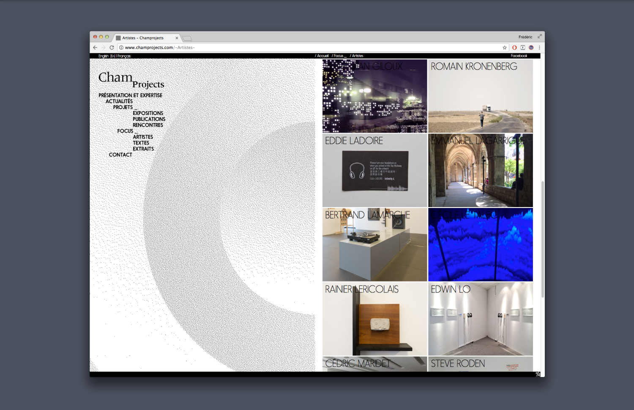This screenshot has width=634, height=410.
Task: Click the red Opera-style extension icon
Action: [x=514, y=48]
